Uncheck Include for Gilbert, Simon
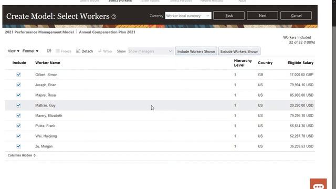 click(19, 75)
